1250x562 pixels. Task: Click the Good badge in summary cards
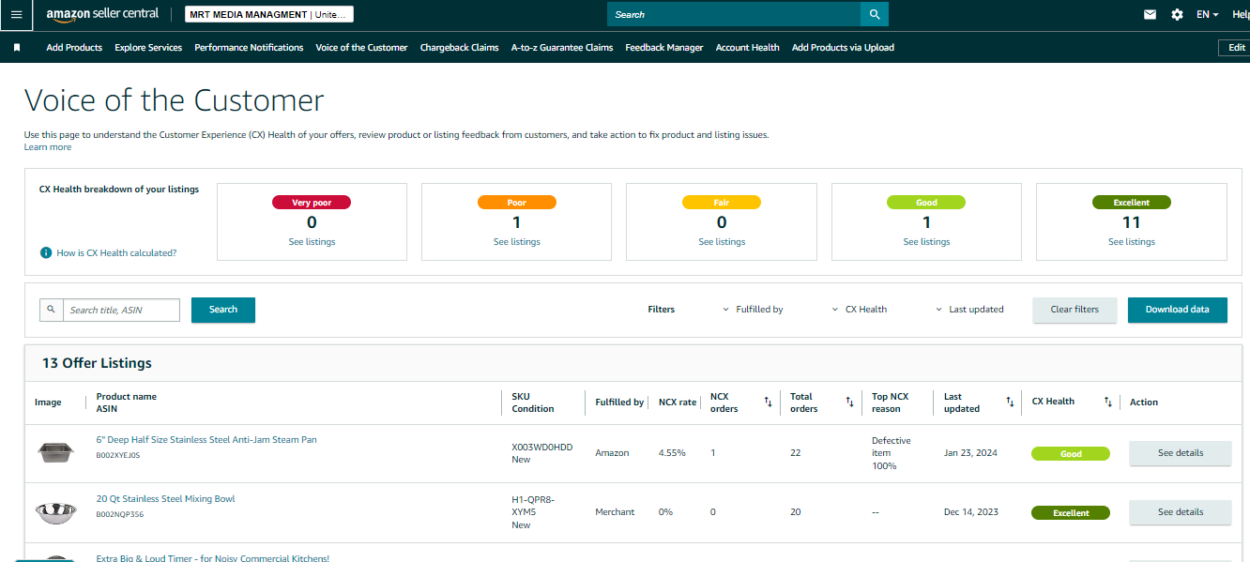coord(926,203)
